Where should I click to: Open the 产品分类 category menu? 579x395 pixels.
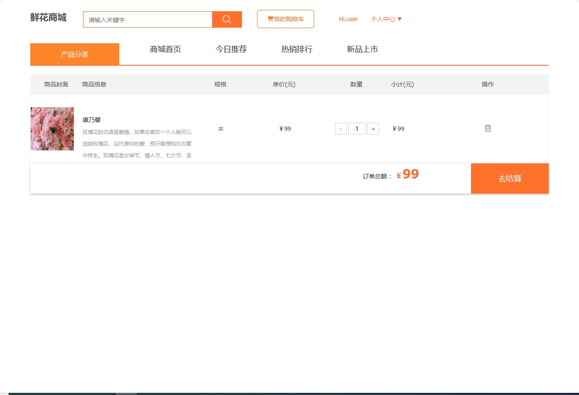74,54
